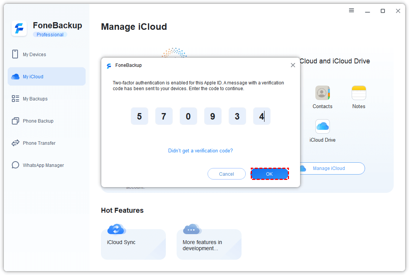Confirm the verification code with OK
This screenshot has width=409, height=275.
269,174
